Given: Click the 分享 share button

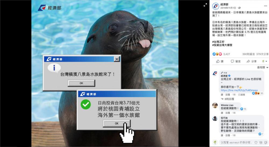Looking at the screenshot, I should [x=252, y=61].
